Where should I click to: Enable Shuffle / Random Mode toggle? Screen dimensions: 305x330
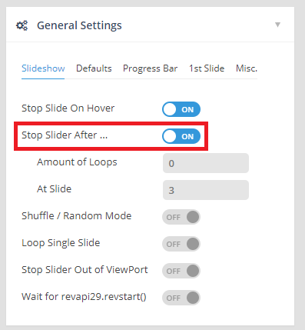point(181,217)
